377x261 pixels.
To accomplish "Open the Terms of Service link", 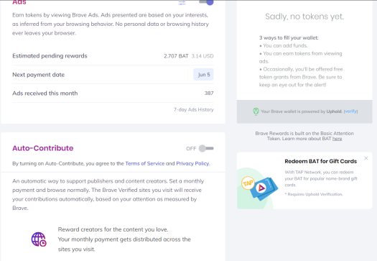I will coord(145,163).
